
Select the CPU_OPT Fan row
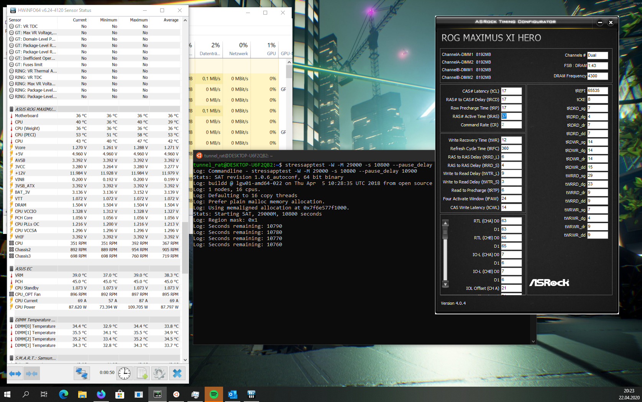click(x=94, y=294)
